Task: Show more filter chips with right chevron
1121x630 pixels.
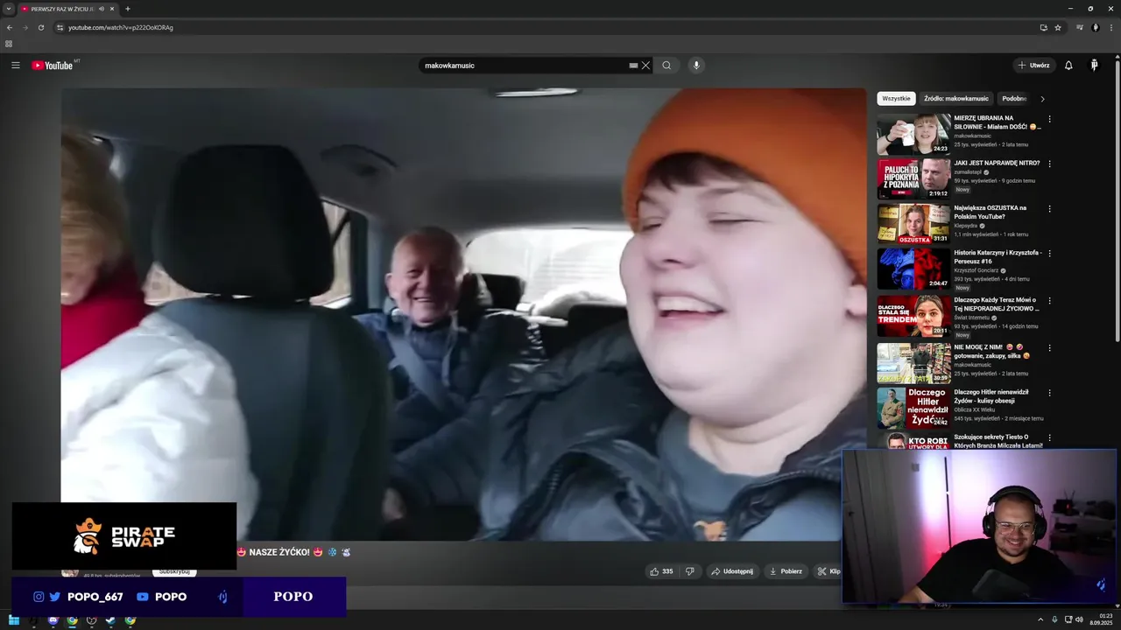Action: [x=1042, y=99]
